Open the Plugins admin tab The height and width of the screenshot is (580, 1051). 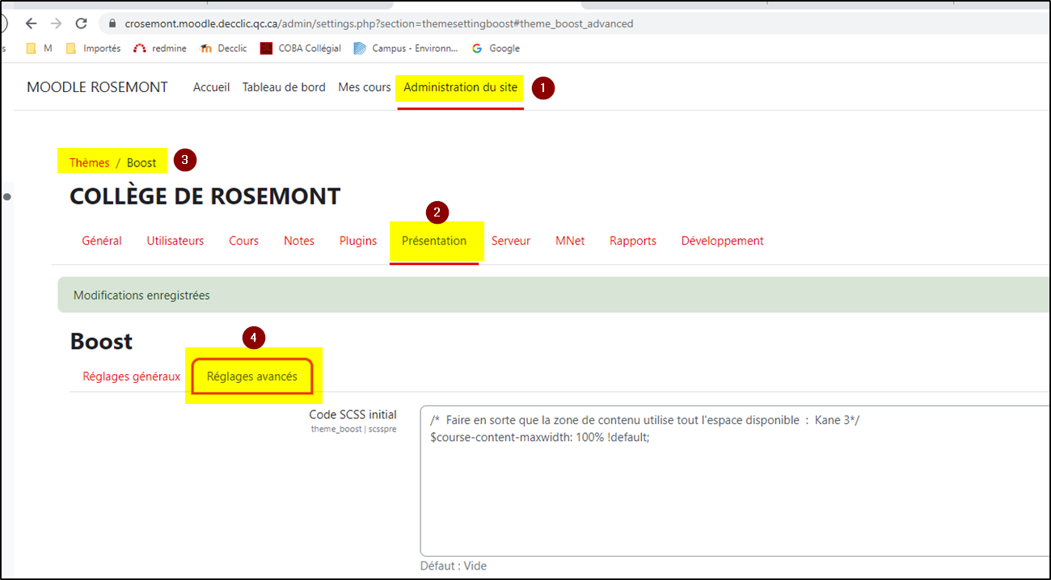[357, 241]
